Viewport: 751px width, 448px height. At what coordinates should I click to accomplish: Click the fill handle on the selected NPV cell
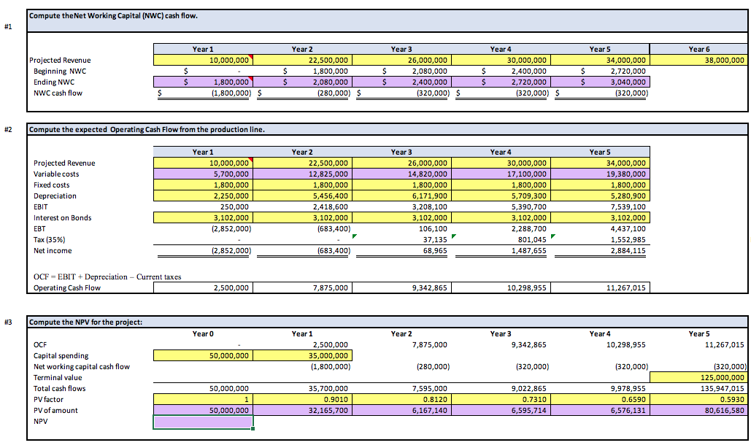tap(253, 428)
